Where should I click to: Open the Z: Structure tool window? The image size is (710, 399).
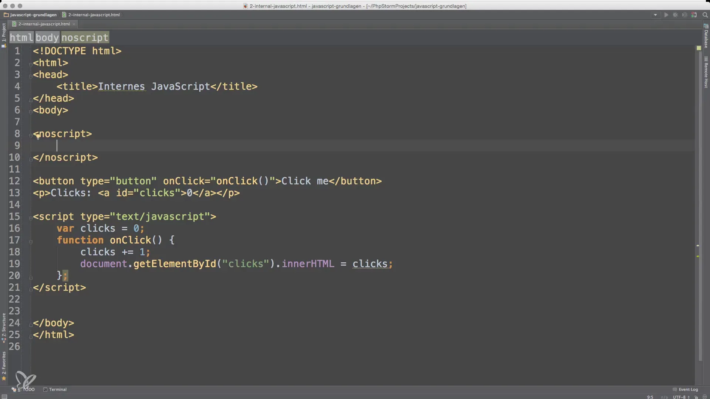pos(4,328)
